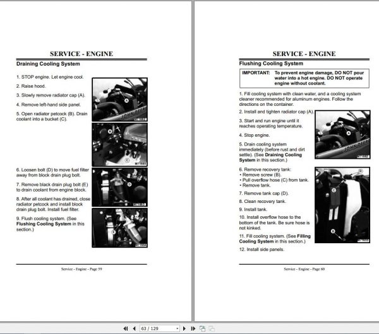This screenshot has height=334, width=379.
Task: Click step '2. Install and tighten radiator cap (A).'
Action: (277, 112)
